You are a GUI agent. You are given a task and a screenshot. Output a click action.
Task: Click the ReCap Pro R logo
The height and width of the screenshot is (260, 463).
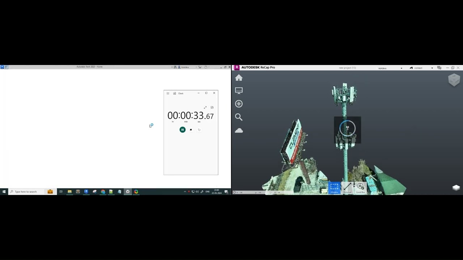[x=237, y=68]
